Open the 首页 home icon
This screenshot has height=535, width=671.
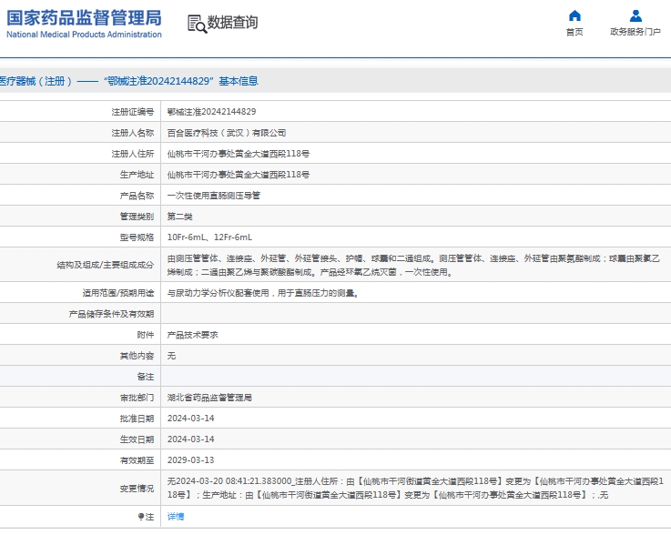tap(574, 15)
